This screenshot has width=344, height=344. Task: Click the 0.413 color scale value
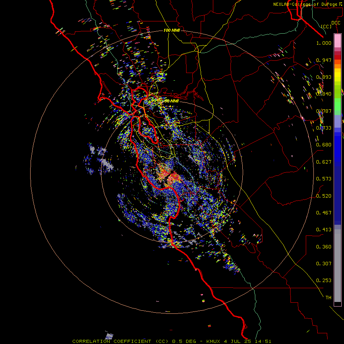tap(324, 230)
